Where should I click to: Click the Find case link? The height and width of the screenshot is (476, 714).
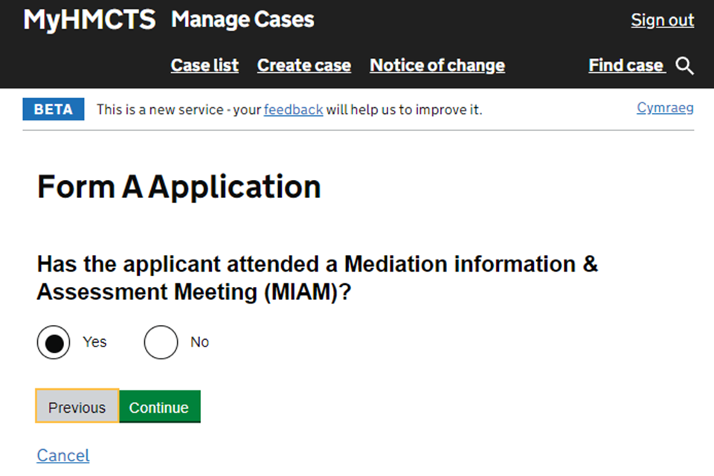tap(625, 65)
